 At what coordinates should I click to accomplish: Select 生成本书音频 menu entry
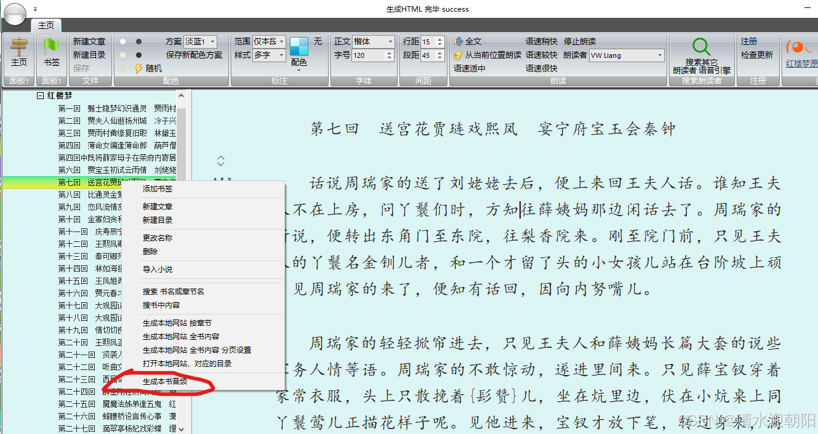click(x=165, y=382)
